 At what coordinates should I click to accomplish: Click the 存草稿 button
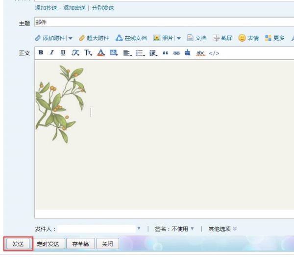(81, 244)
